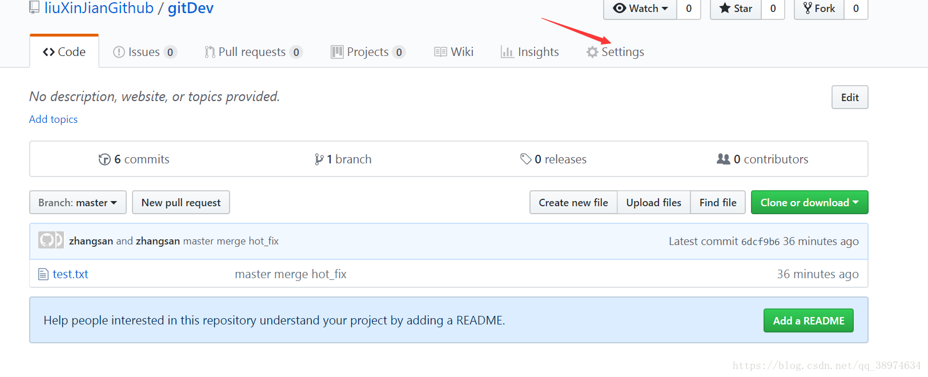Open the test.txt file link
Screen dimensions: 928x377
(70, 274)
